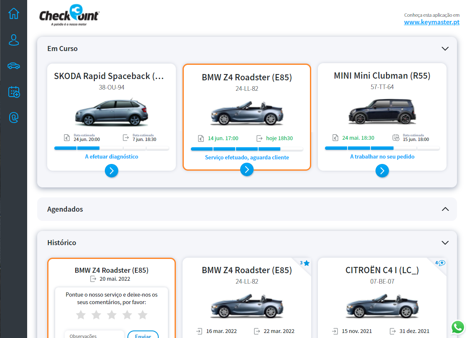
Task: Click the Observações text field
Action: click(94, 335)
